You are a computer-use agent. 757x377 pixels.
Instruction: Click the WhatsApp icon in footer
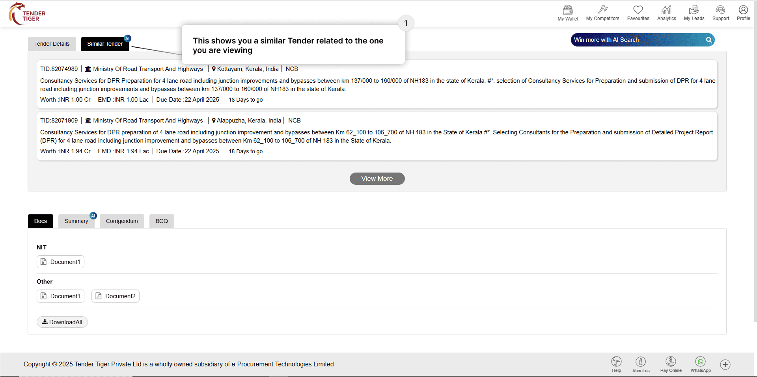tap(701, 362)
